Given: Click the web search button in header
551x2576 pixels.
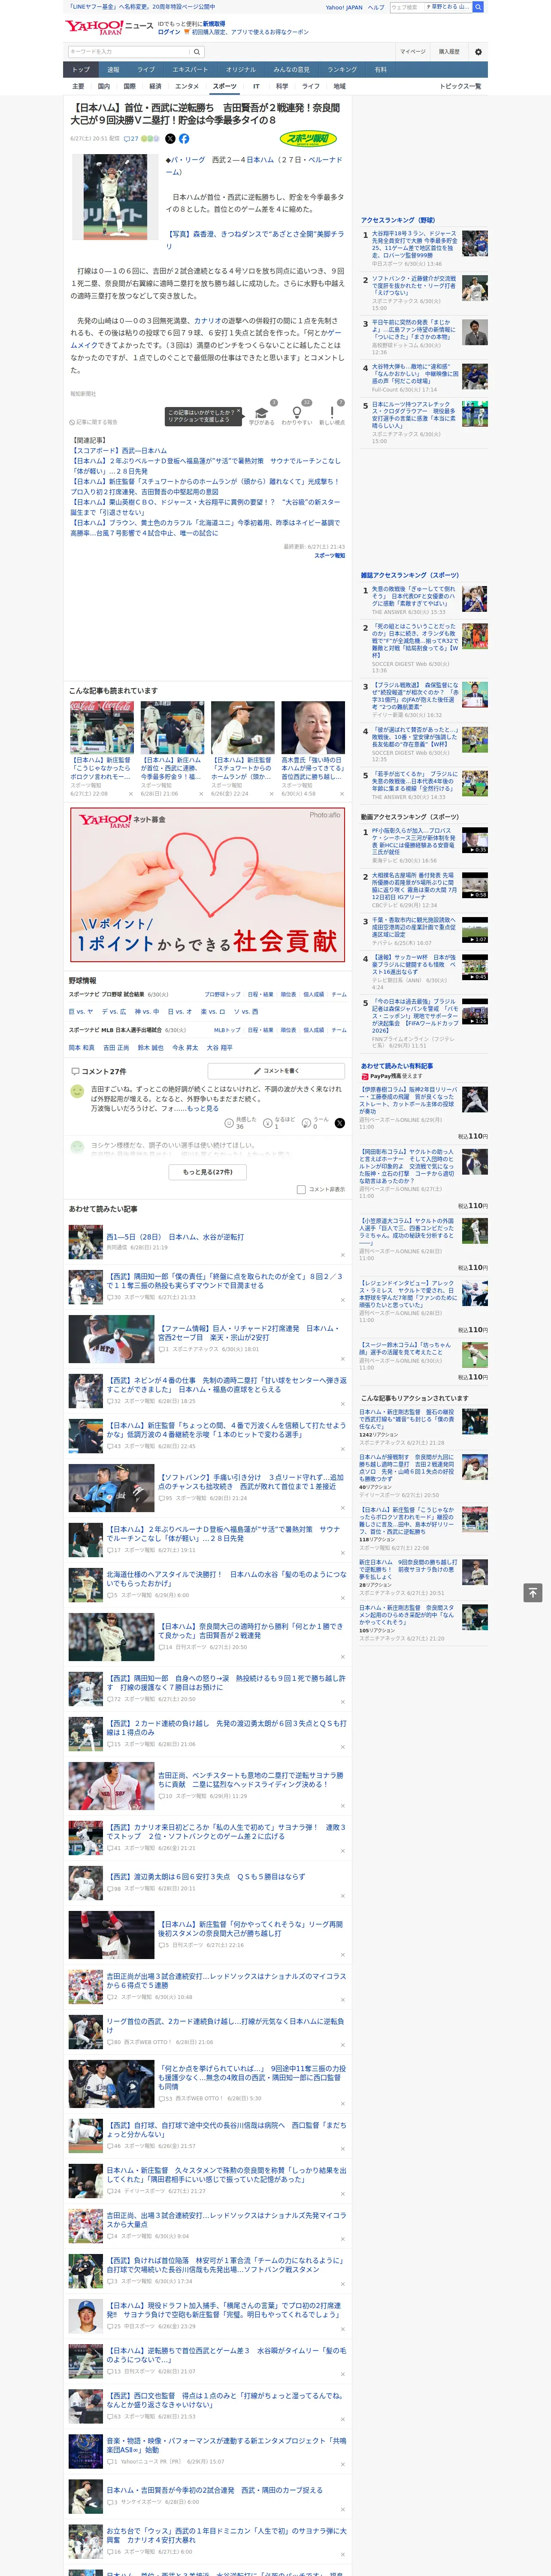Looking at the screenshot, I should [x=478, y=7].
